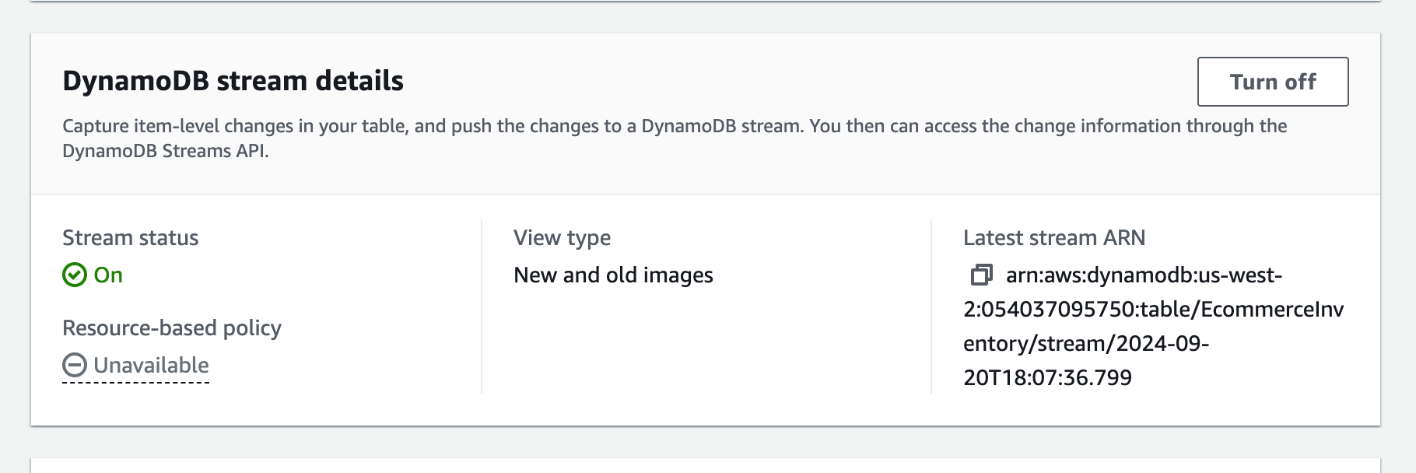Click the DynamoDB Streams API text in description
Image resolution: width=1416 pixels, height=473 pixels.
click(165, 151)
